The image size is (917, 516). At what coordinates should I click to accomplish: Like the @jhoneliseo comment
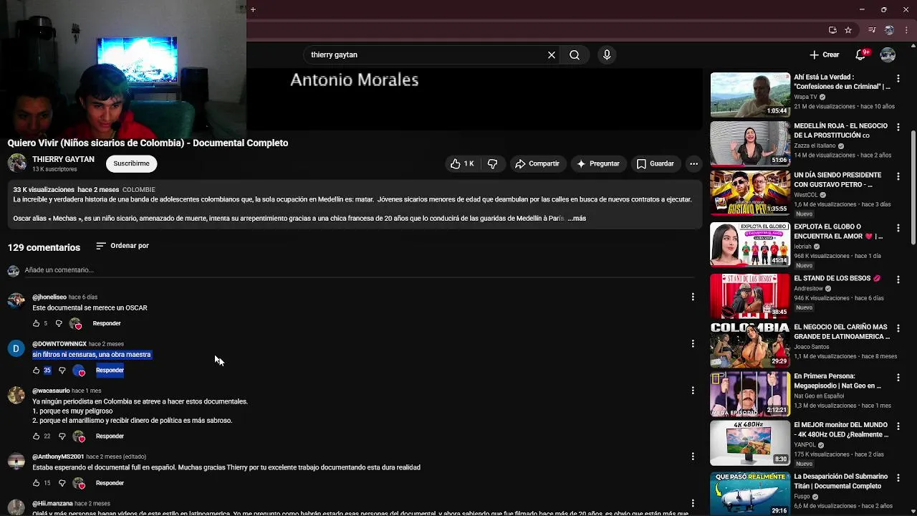pos(36,323)
